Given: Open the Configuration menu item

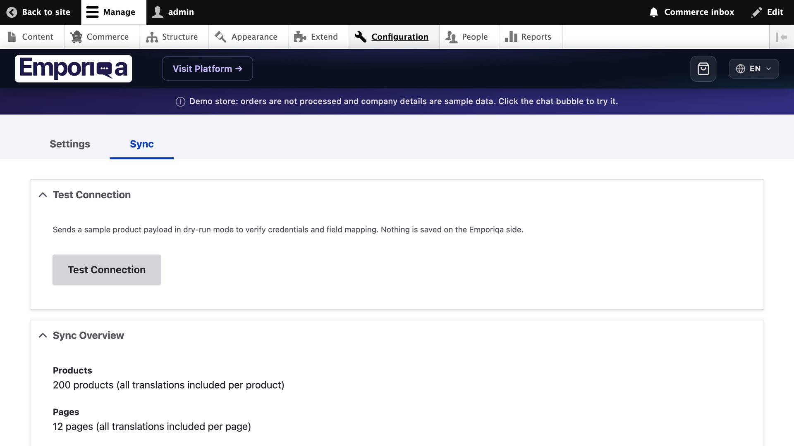Looking at the screenshot, I should [394, 37].
